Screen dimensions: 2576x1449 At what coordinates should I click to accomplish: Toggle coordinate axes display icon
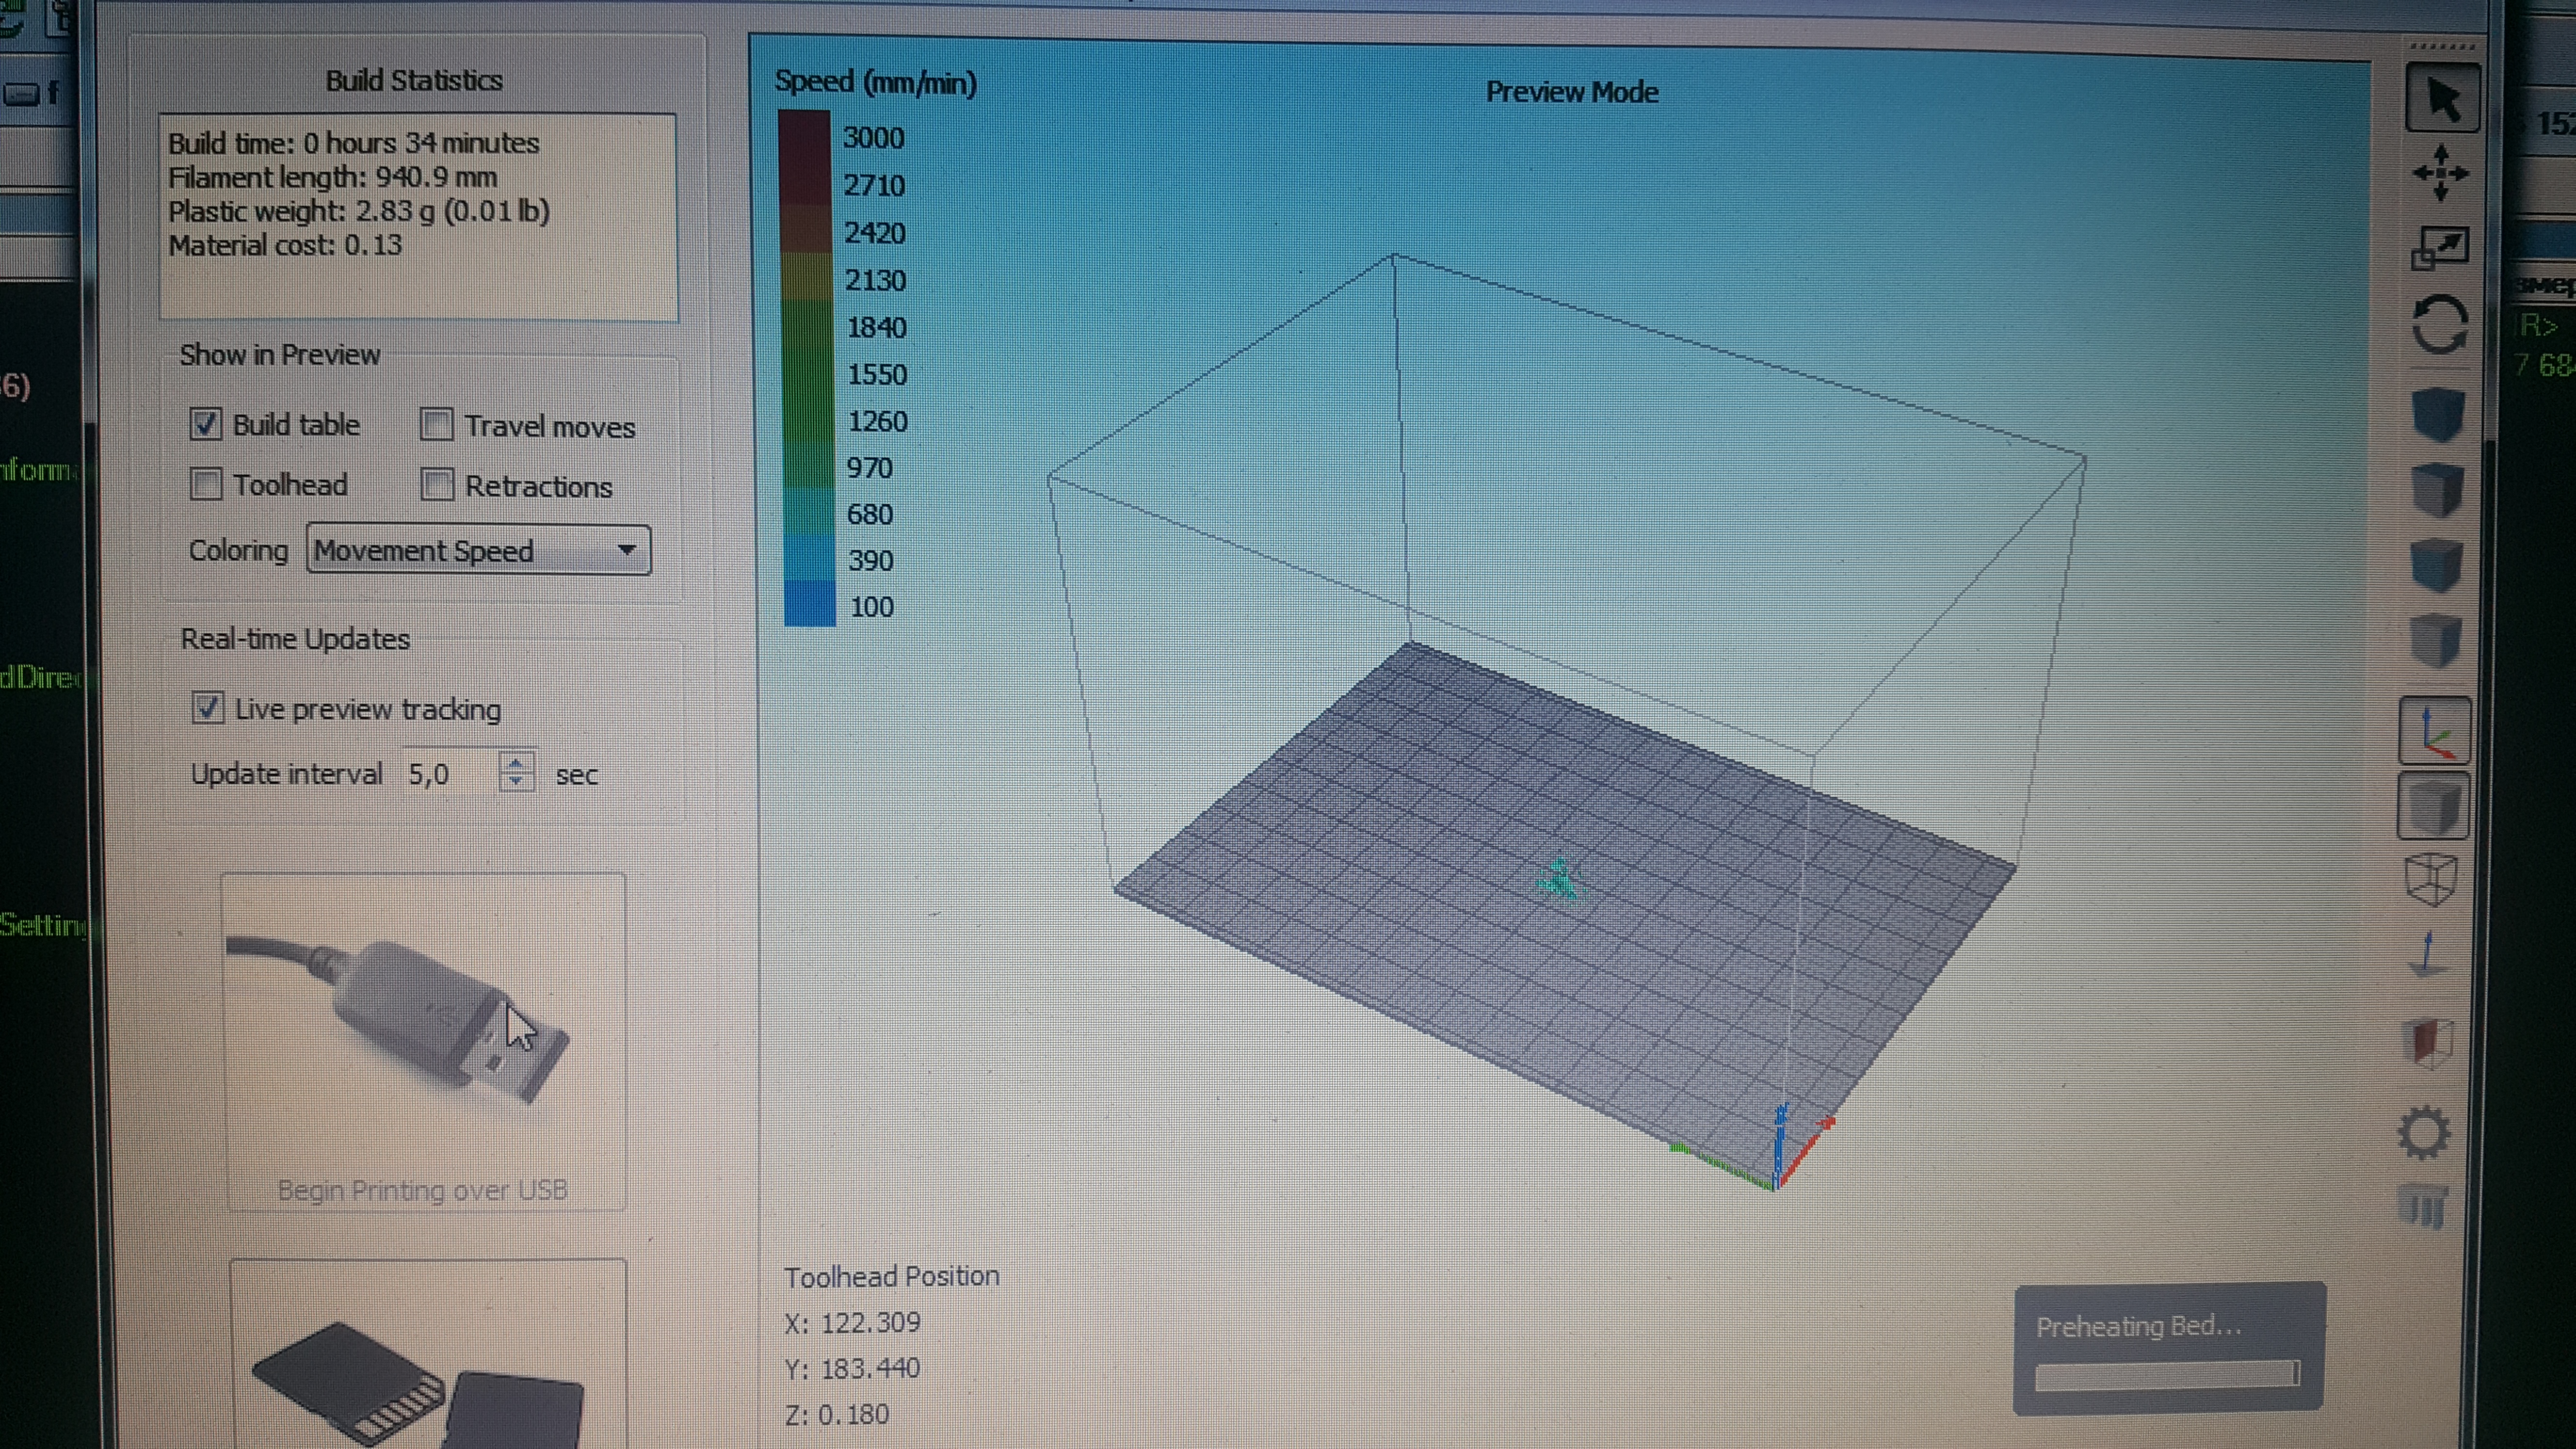coord(2435,731)
